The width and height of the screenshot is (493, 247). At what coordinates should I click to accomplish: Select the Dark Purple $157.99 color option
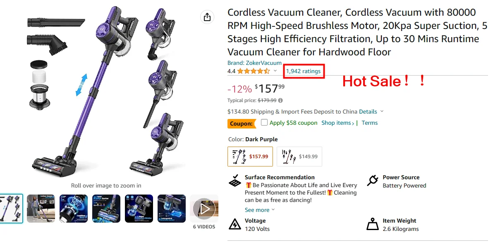250,157
